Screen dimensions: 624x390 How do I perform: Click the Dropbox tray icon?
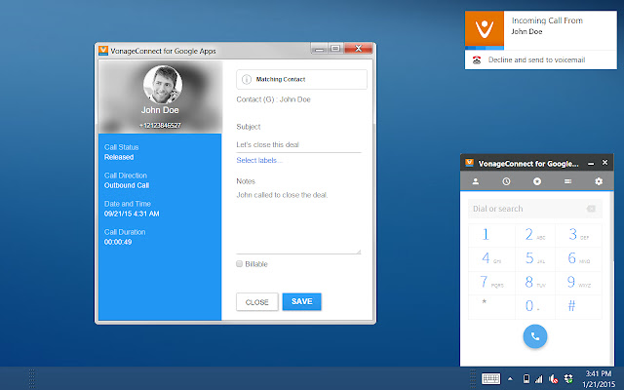click(568, 379)
